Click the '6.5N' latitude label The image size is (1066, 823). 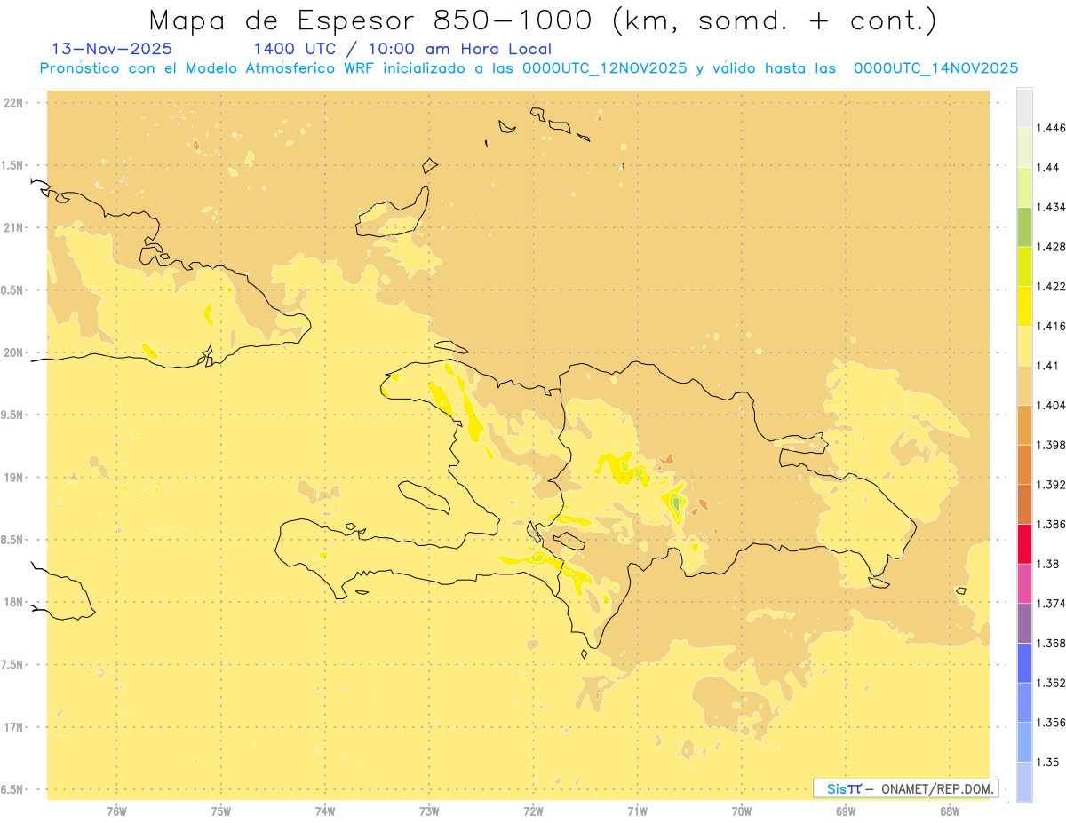tap(12, 789)
